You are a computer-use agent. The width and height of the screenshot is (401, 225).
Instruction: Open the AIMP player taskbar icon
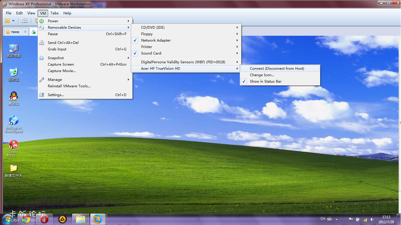(62, 219)
